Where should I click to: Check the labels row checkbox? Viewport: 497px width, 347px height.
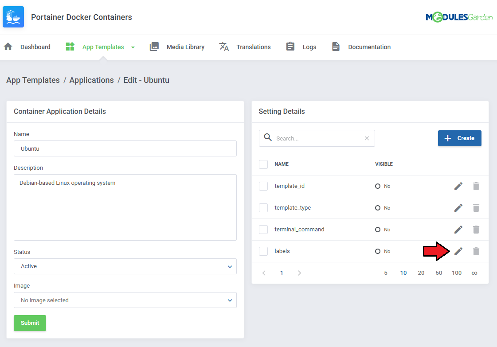pyautogui.click(x=263, y=251)
